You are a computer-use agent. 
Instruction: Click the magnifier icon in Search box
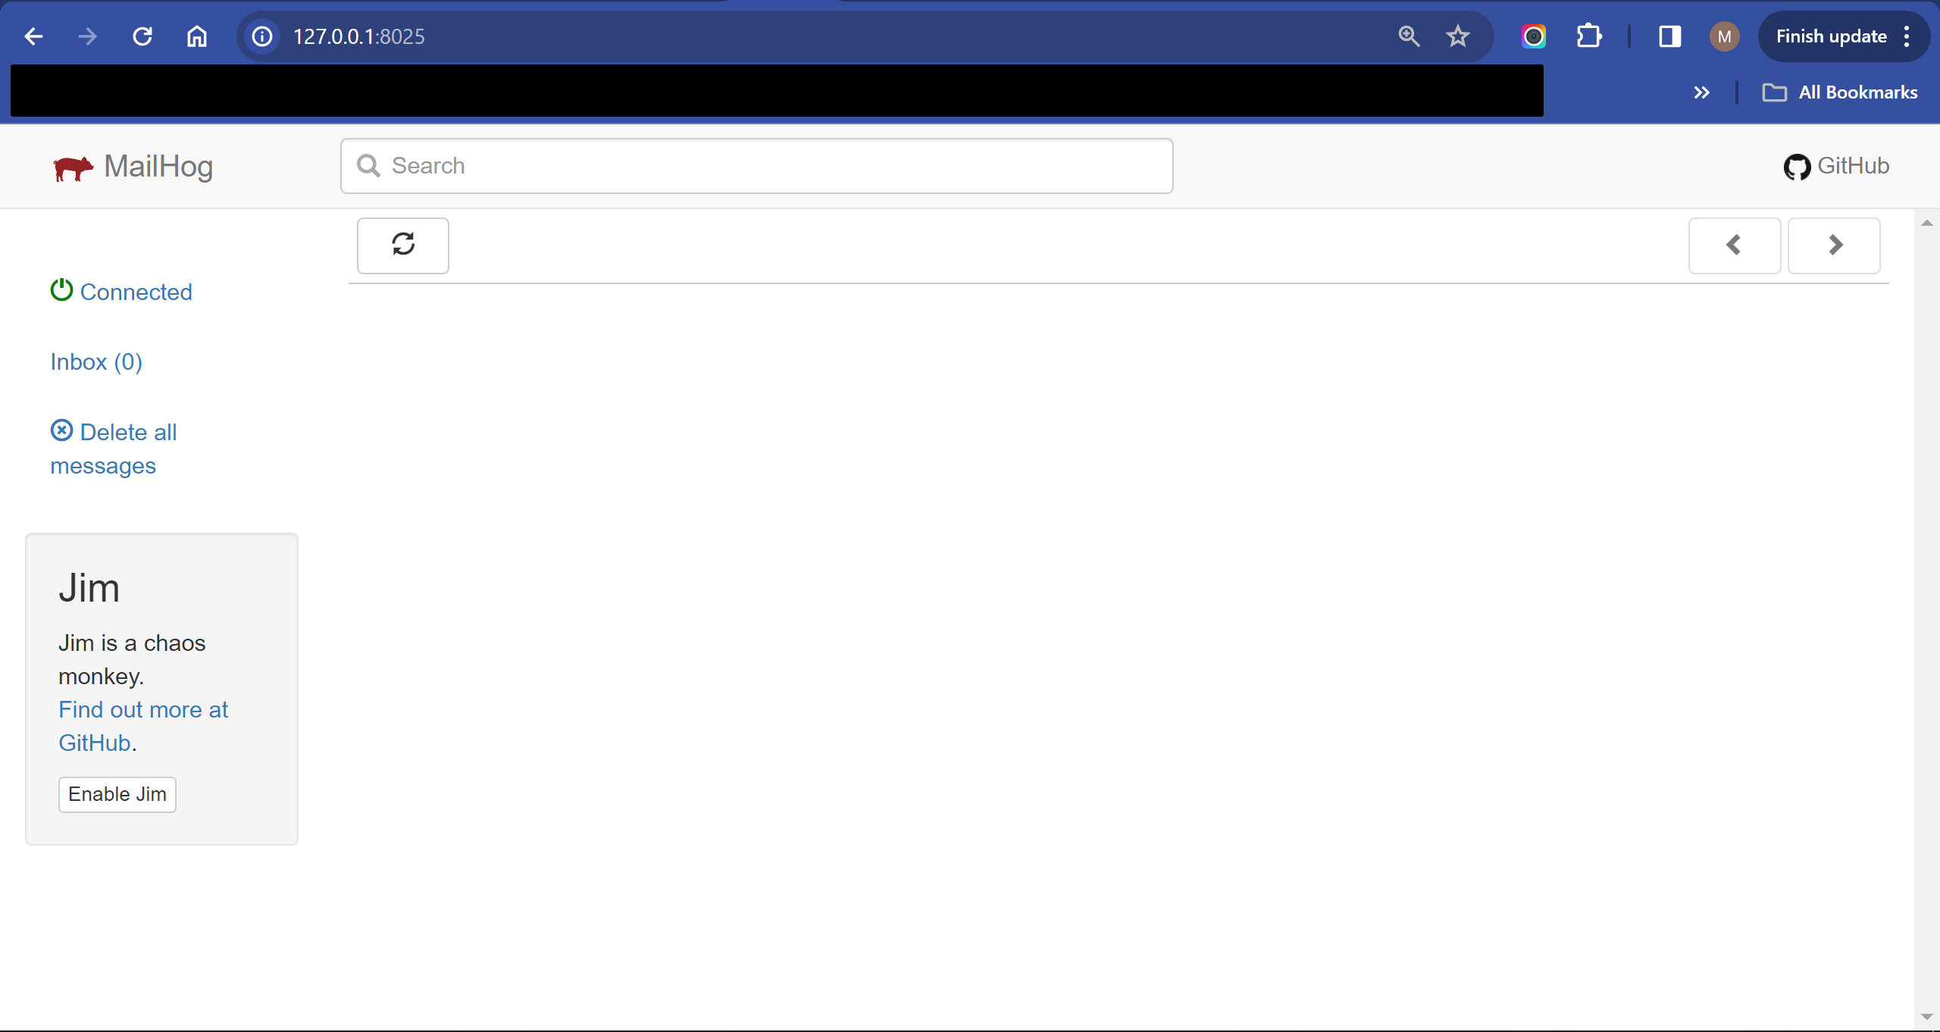pos(368,166)
